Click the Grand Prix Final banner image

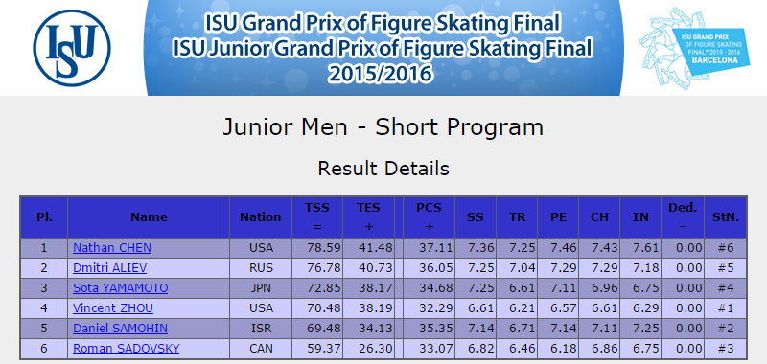383,47
